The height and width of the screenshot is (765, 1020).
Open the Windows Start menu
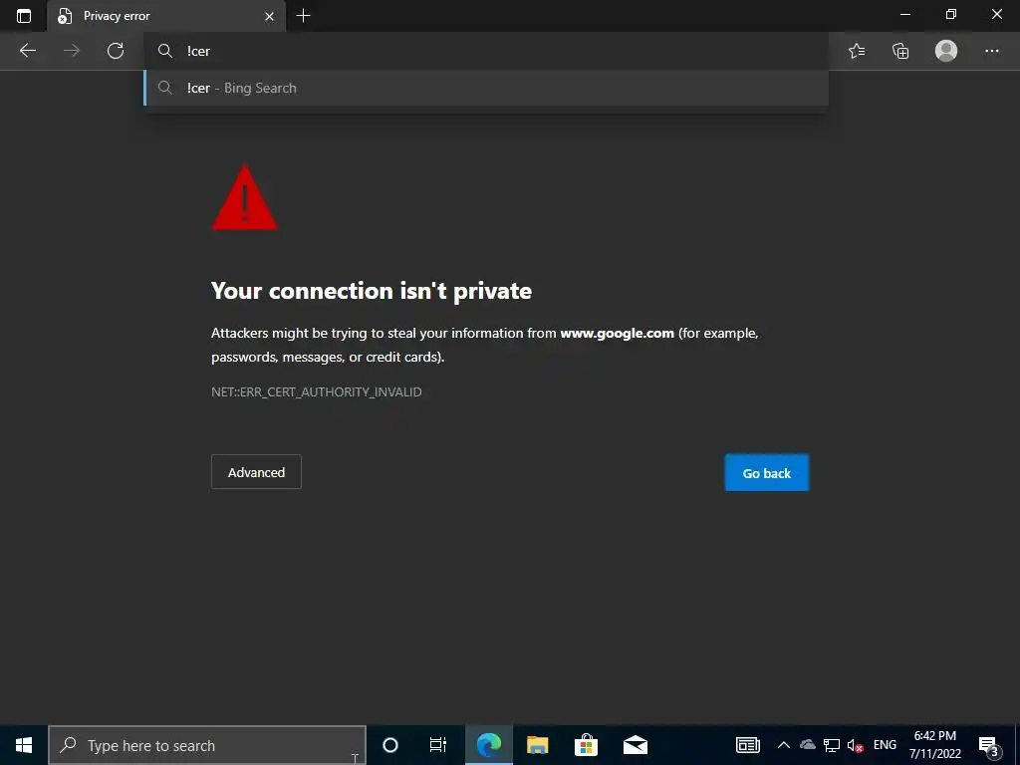click(24, 745)
